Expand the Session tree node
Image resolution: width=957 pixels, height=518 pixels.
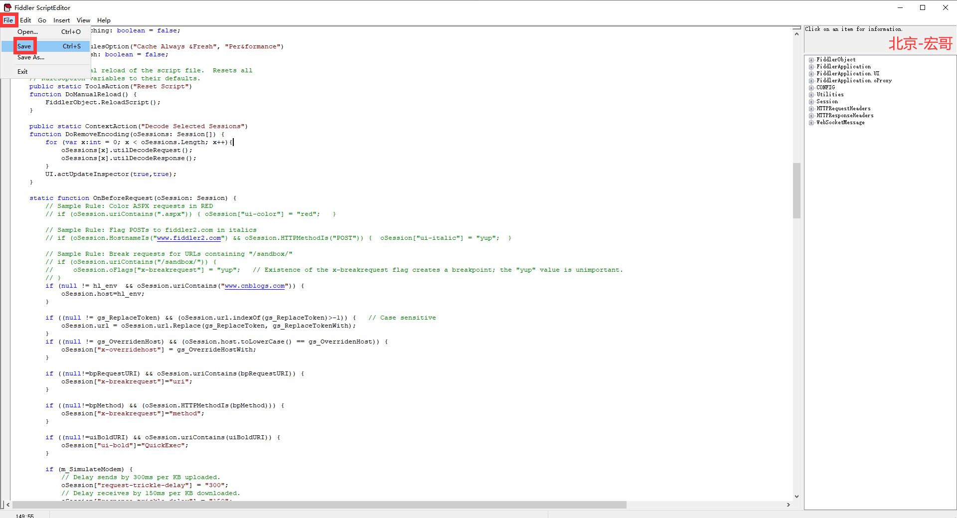click(x=811, y=102)
